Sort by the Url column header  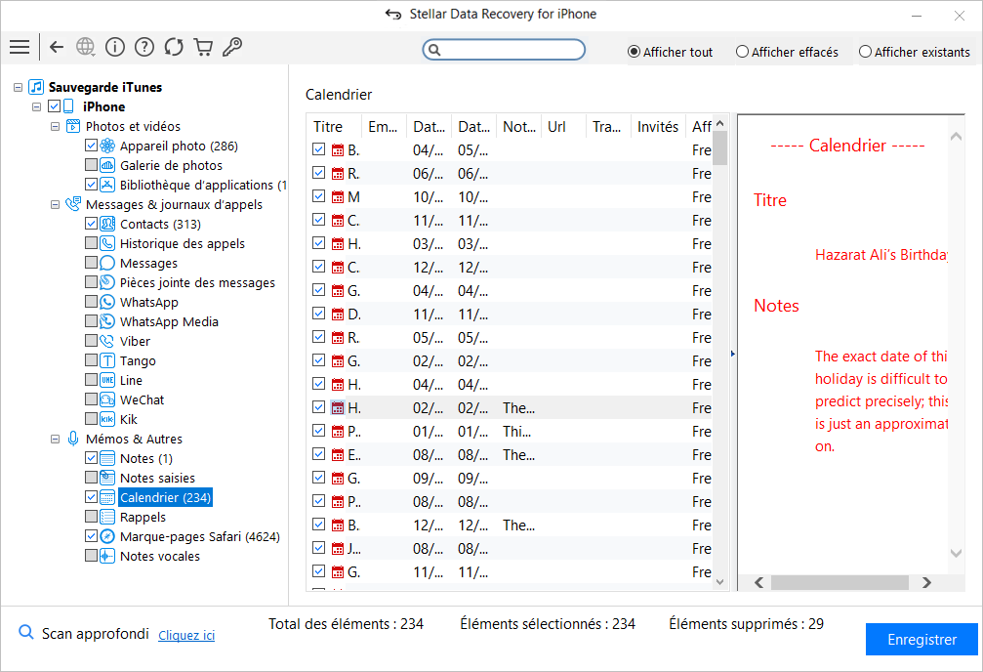tap(563, 127)
